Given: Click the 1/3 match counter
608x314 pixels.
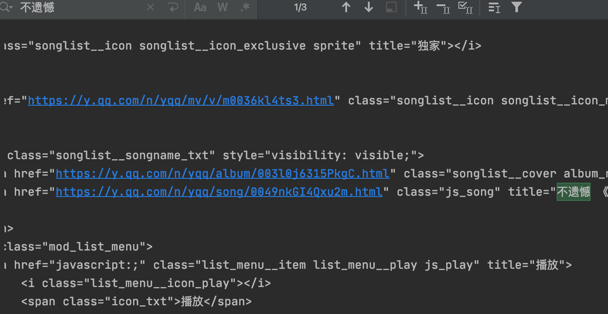Looking at the screenshot, I should [x=300, y=7].
